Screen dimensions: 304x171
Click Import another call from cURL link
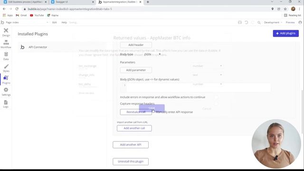[x=132, y=122]
